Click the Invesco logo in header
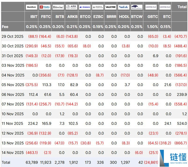188x167 pixels. [x=85, y=7]
